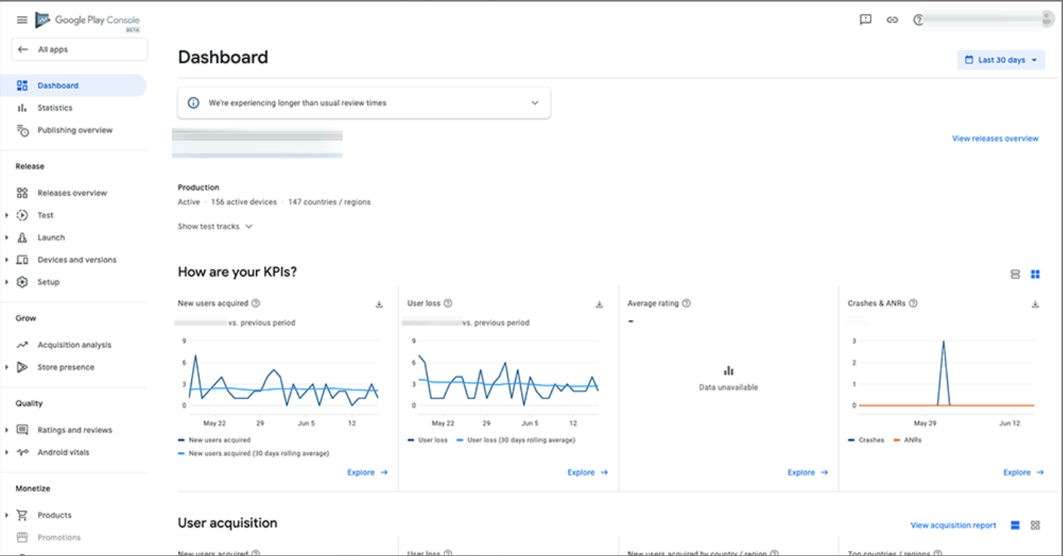The width and height of the screenshot is (1063, 556).
Task: Click the Statistics bar chart icon
Action: click(x=22, y=108)
